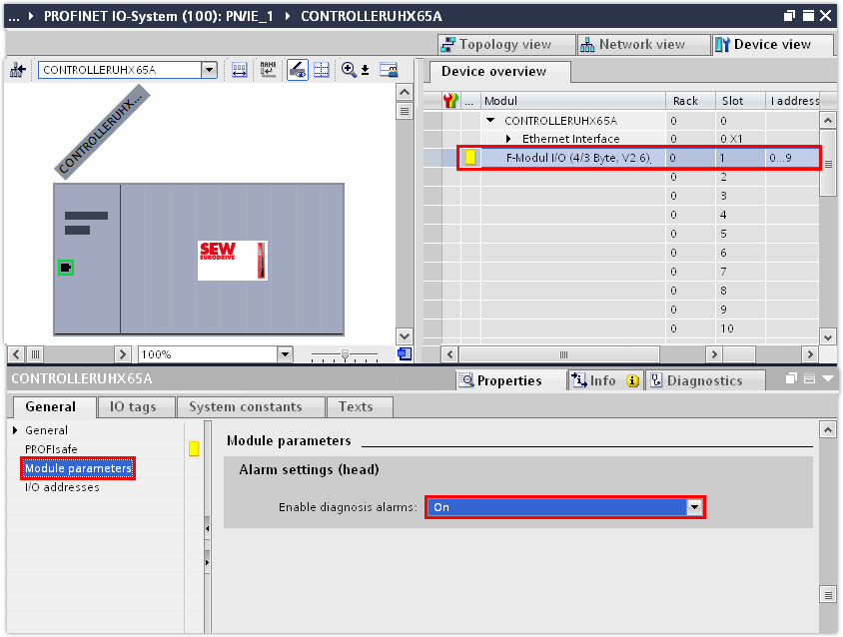Viewport: 843px width, 637px height.
Task: Select PROFIsafe in the navigation tree
Action: 51,449
